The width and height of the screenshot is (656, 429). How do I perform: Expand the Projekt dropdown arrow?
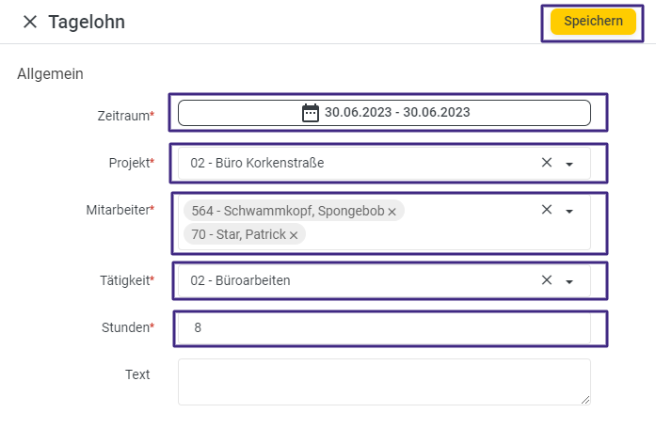coord(569,164)
